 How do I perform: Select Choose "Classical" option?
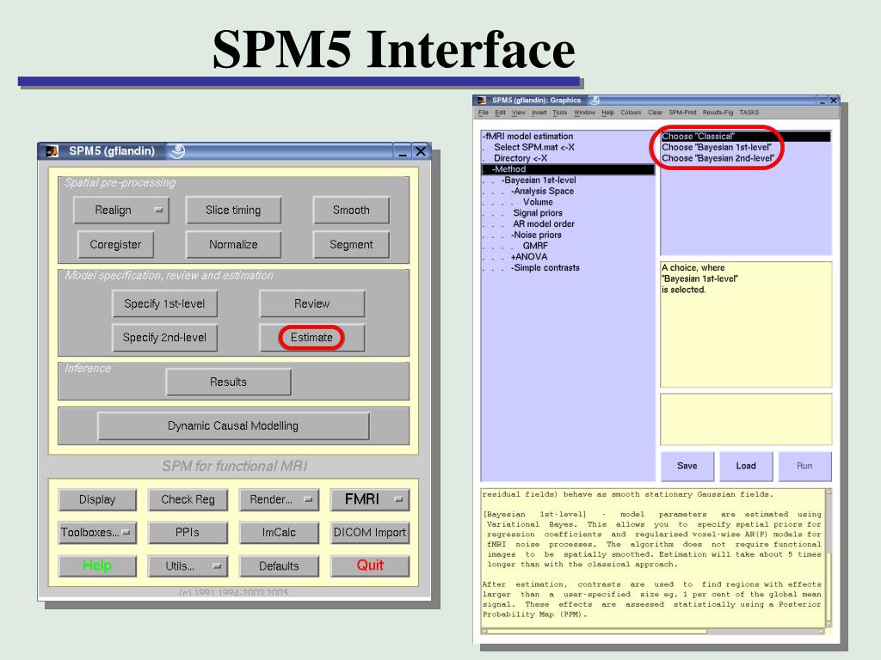(x=746, y=137)
